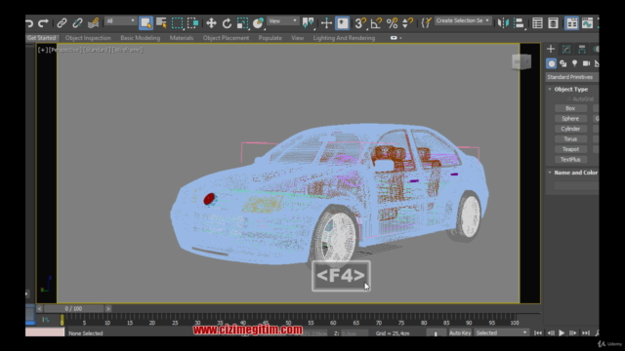Open the [Perspective] viewport label menu
The image size is (625, 351).
pos(65,50)
